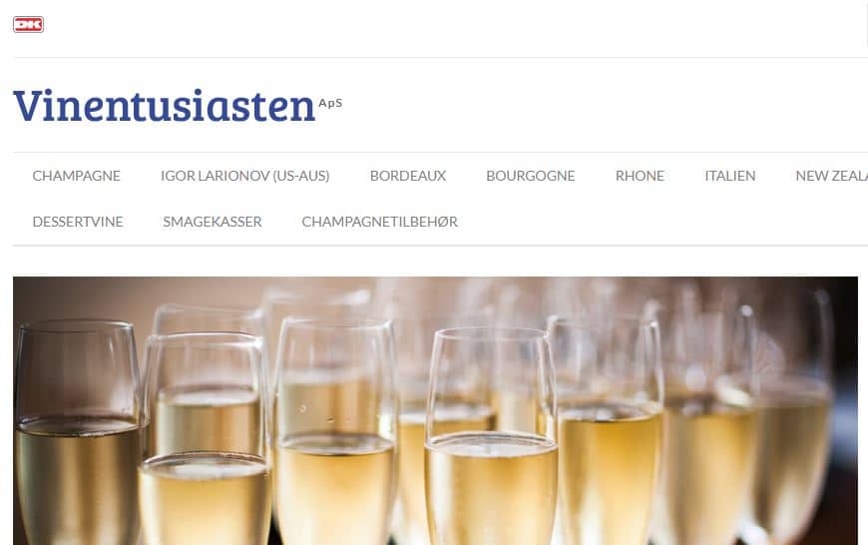The image size is (868, 545).
Task: Go to Smagekasser menu item
Action: coord(213,222)
